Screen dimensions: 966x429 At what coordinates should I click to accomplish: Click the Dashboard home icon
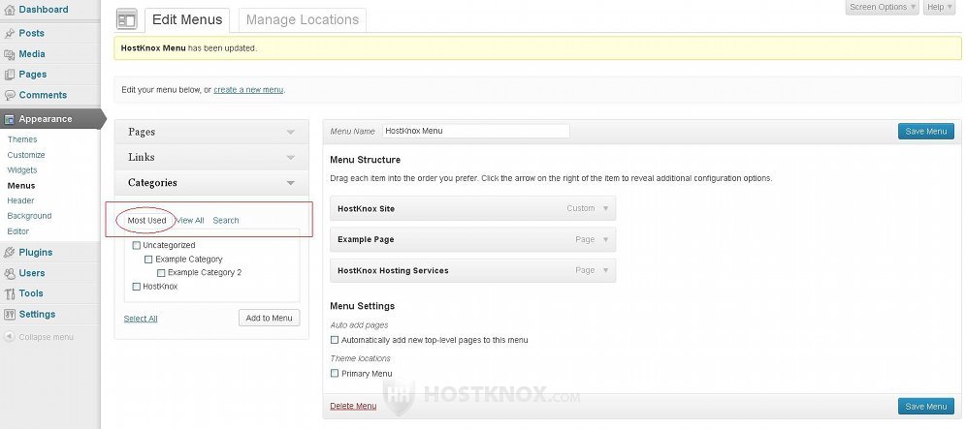click(10, 10)
